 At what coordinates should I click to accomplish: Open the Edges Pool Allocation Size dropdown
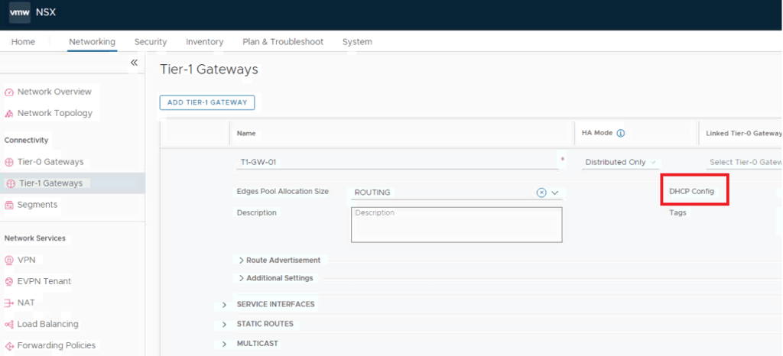[555, 193]
